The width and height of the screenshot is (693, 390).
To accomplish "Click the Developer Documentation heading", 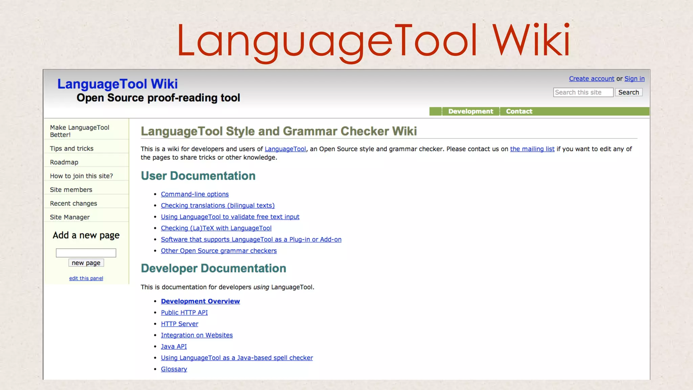I will coord(214,268).
